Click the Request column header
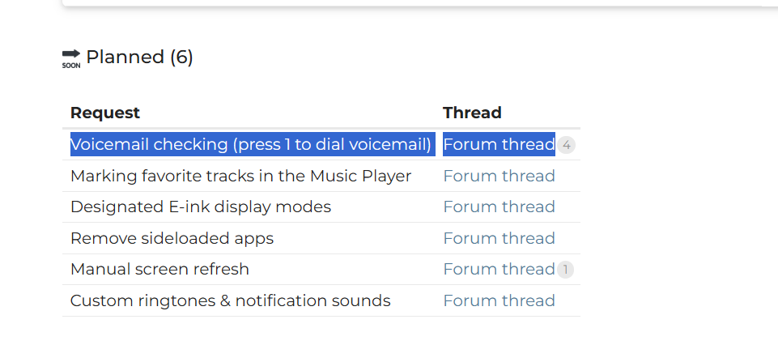Screen dimensions: 778x345 [x=105, y=113]
